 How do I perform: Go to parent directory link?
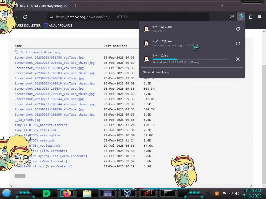point(40,52)
